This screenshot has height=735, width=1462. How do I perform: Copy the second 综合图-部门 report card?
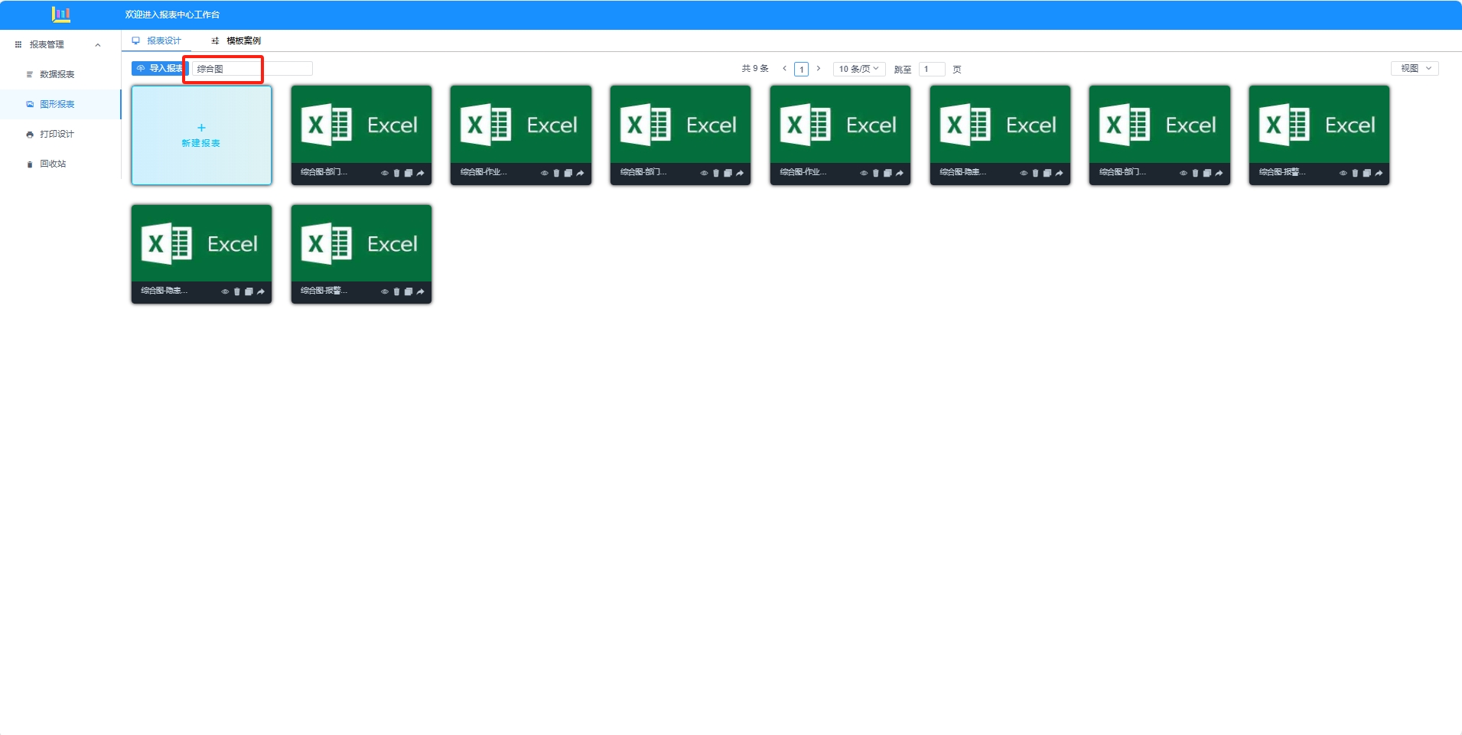pos(728,173)
